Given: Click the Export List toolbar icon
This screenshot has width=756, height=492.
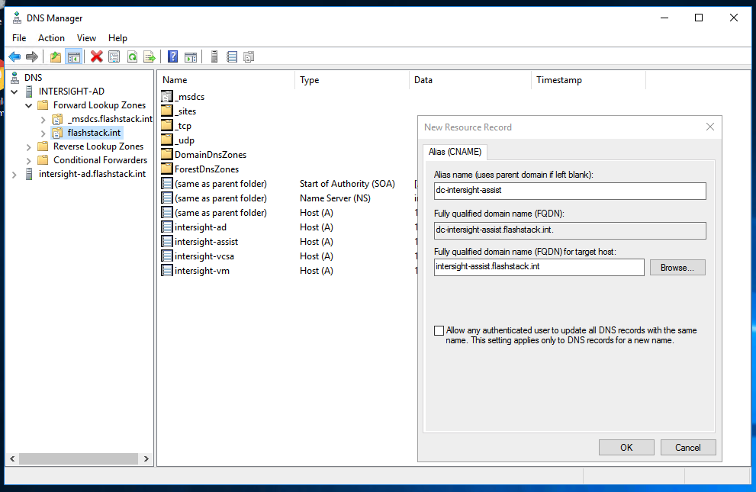Looking at the screenshot, I should [x=150, y=56].
